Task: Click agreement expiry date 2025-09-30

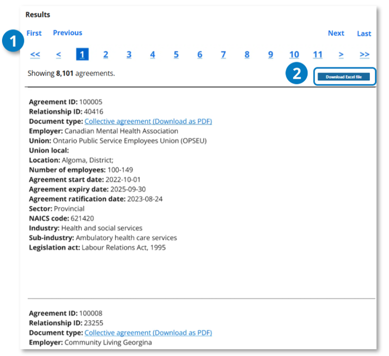Action: pos(128,189)
